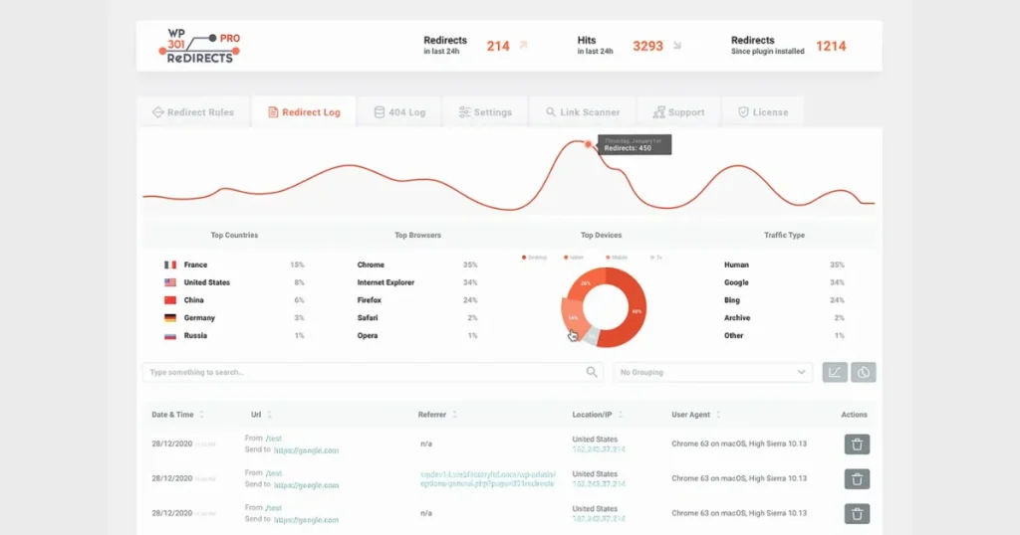Image resolution: width=1020 pixels, height=535 pixels.
Task: Switch to the 404 Log tab
Action: point(399,112)
